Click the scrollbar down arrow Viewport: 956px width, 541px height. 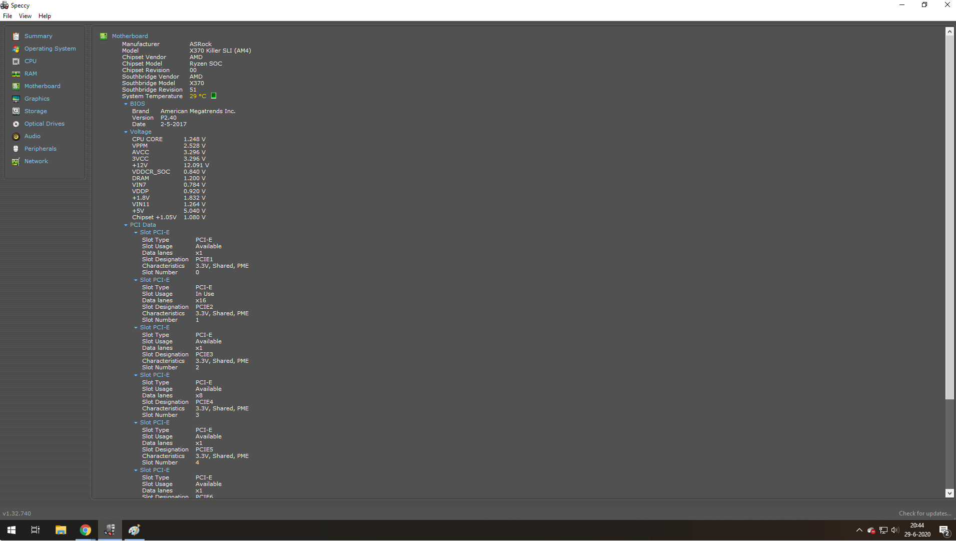(x=949, y=493)
